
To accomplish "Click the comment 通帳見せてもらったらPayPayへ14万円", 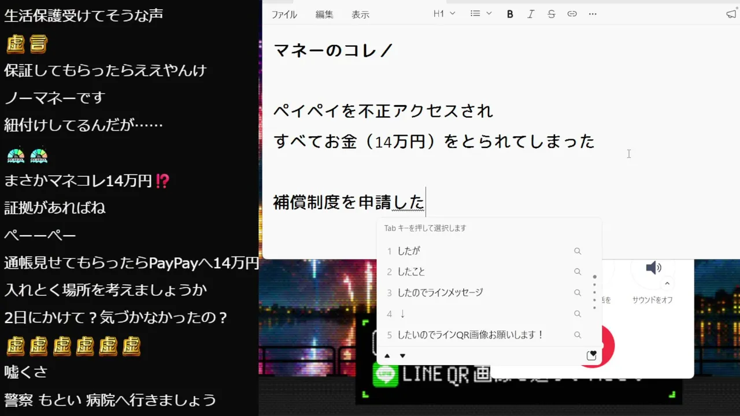I will [131, 263].
